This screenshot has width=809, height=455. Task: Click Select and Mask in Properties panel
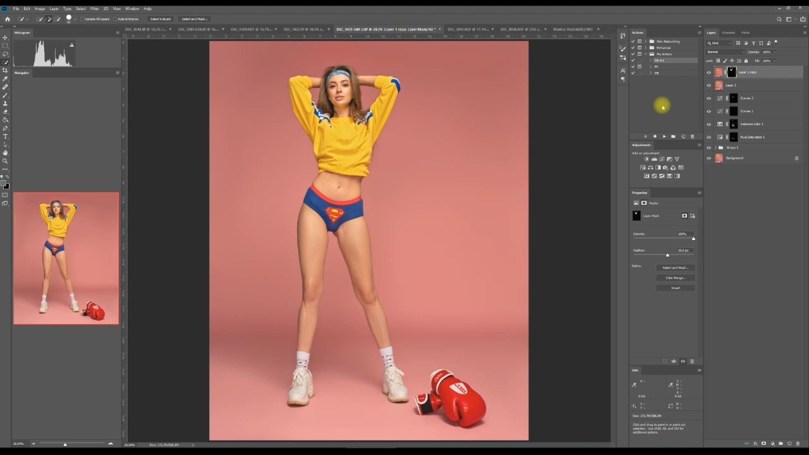[675, 268]
